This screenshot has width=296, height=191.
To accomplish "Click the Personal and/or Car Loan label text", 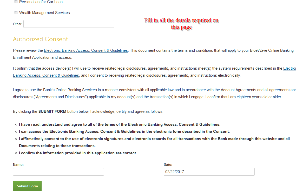I will pos(41,2).
